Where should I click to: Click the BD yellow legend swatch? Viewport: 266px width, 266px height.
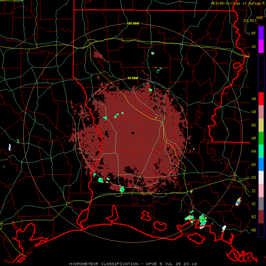pos(261,125)
